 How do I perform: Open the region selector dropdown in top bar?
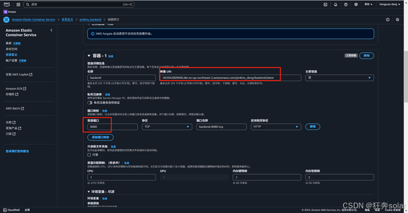pyautogui.click(x=368, y=4)
